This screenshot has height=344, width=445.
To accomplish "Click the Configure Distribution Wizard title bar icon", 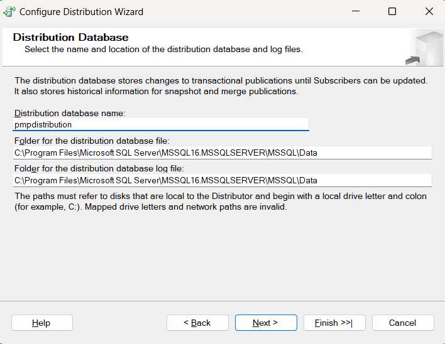I will [x=9, y=11].
